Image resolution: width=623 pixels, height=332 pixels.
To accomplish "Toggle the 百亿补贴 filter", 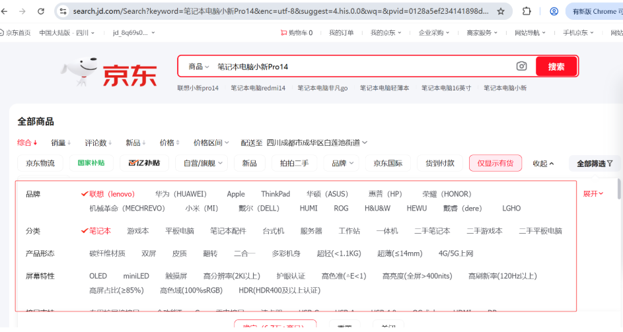I will tap(144, 163).
